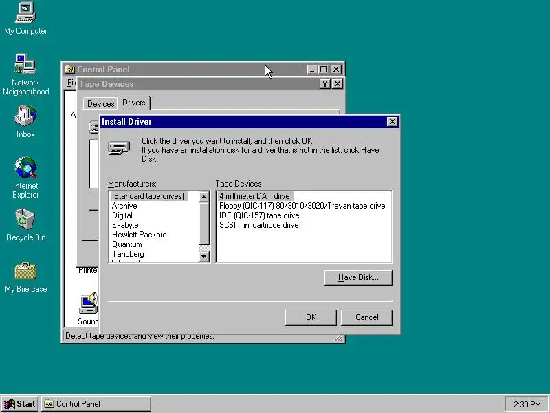The width and height of the screenshot is (550, 413).
Task: Click Control Panel taskbar button
Action: click(96, 404)
